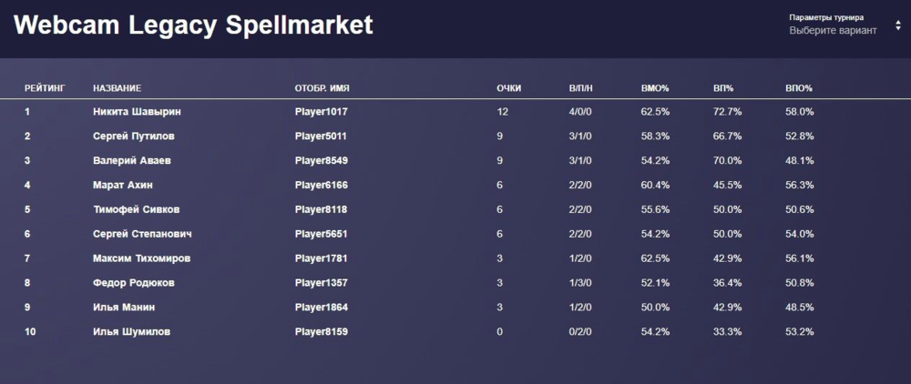Click display name Player5651
This screenshot has width=911, height=384.
(322, 234)
